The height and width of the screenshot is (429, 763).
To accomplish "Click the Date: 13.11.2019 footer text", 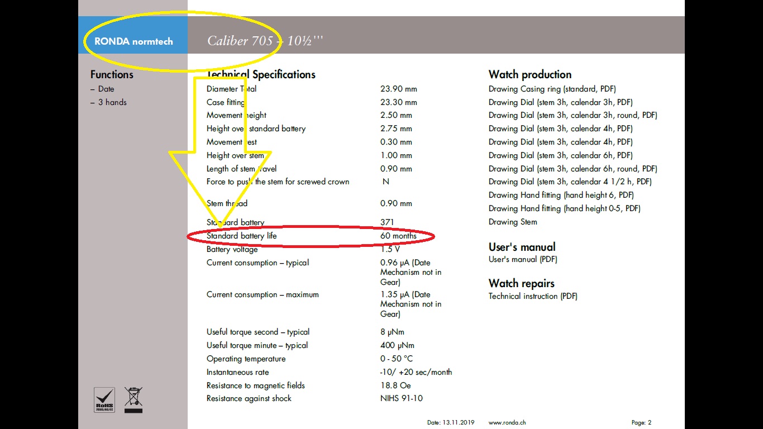I will point(451,423).
